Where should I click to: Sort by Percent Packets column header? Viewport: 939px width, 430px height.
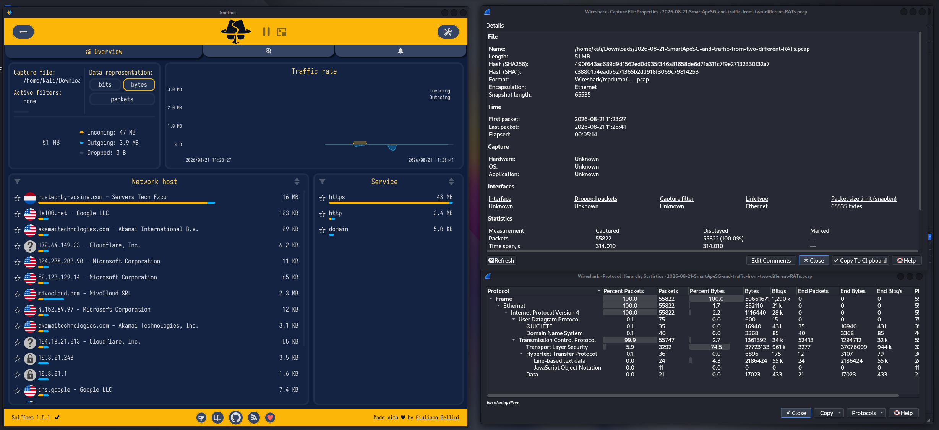[x=629, y=291]
